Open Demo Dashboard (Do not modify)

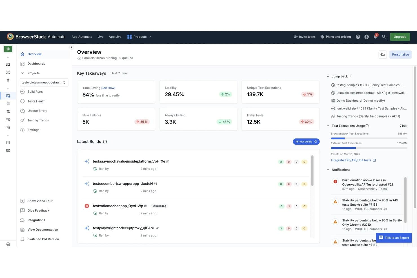click(361, 101)
